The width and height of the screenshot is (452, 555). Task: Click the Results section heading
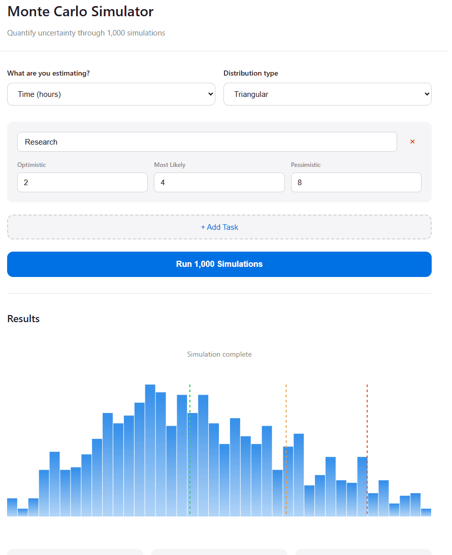(23, 319)
